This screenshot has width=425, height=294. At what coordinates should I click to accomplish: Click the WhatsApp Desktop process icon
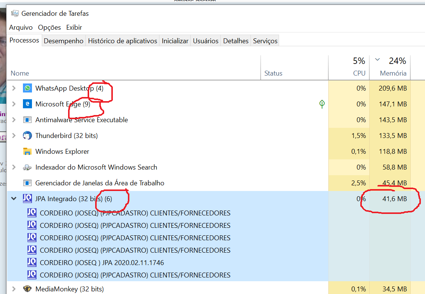(x=27, y=88)
